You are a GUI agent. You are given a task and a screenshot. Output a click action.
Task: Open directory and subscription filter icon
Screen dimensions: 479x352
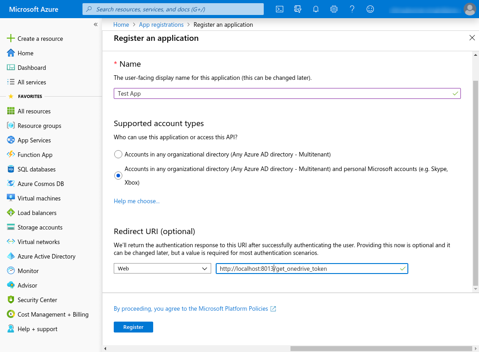click(298, 9)
